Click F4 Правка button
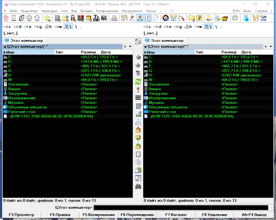The width and height of the screenshot is (276, 220). 60,215
